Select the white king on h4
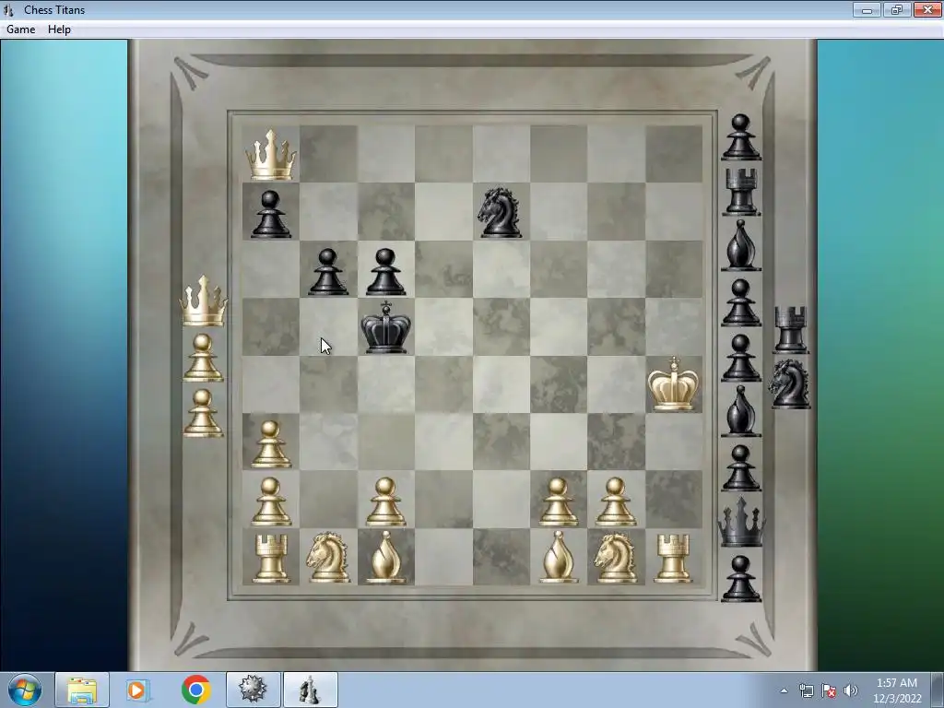 coord(673,384)
